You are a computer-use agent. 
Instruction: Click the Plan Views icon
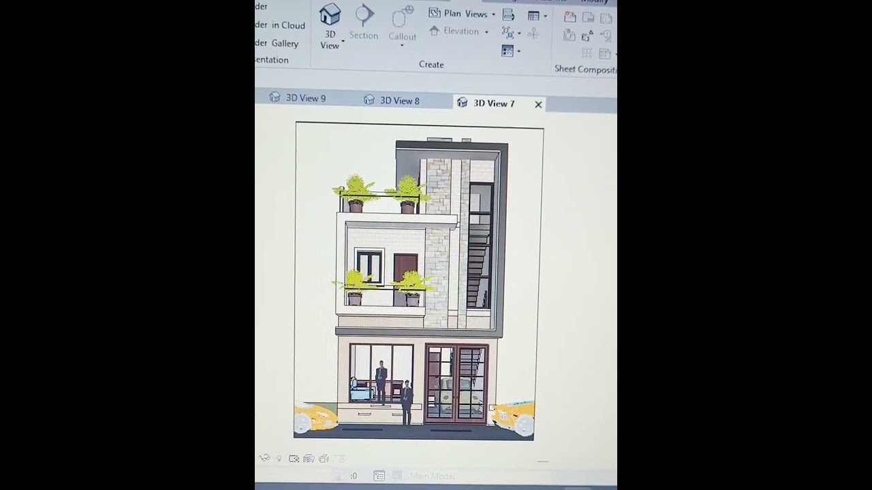point(435,13)
